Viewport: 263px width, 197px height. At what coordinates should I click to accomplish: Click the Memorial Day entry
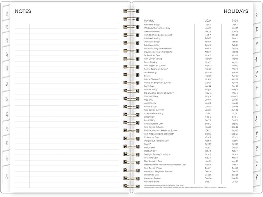151,96
